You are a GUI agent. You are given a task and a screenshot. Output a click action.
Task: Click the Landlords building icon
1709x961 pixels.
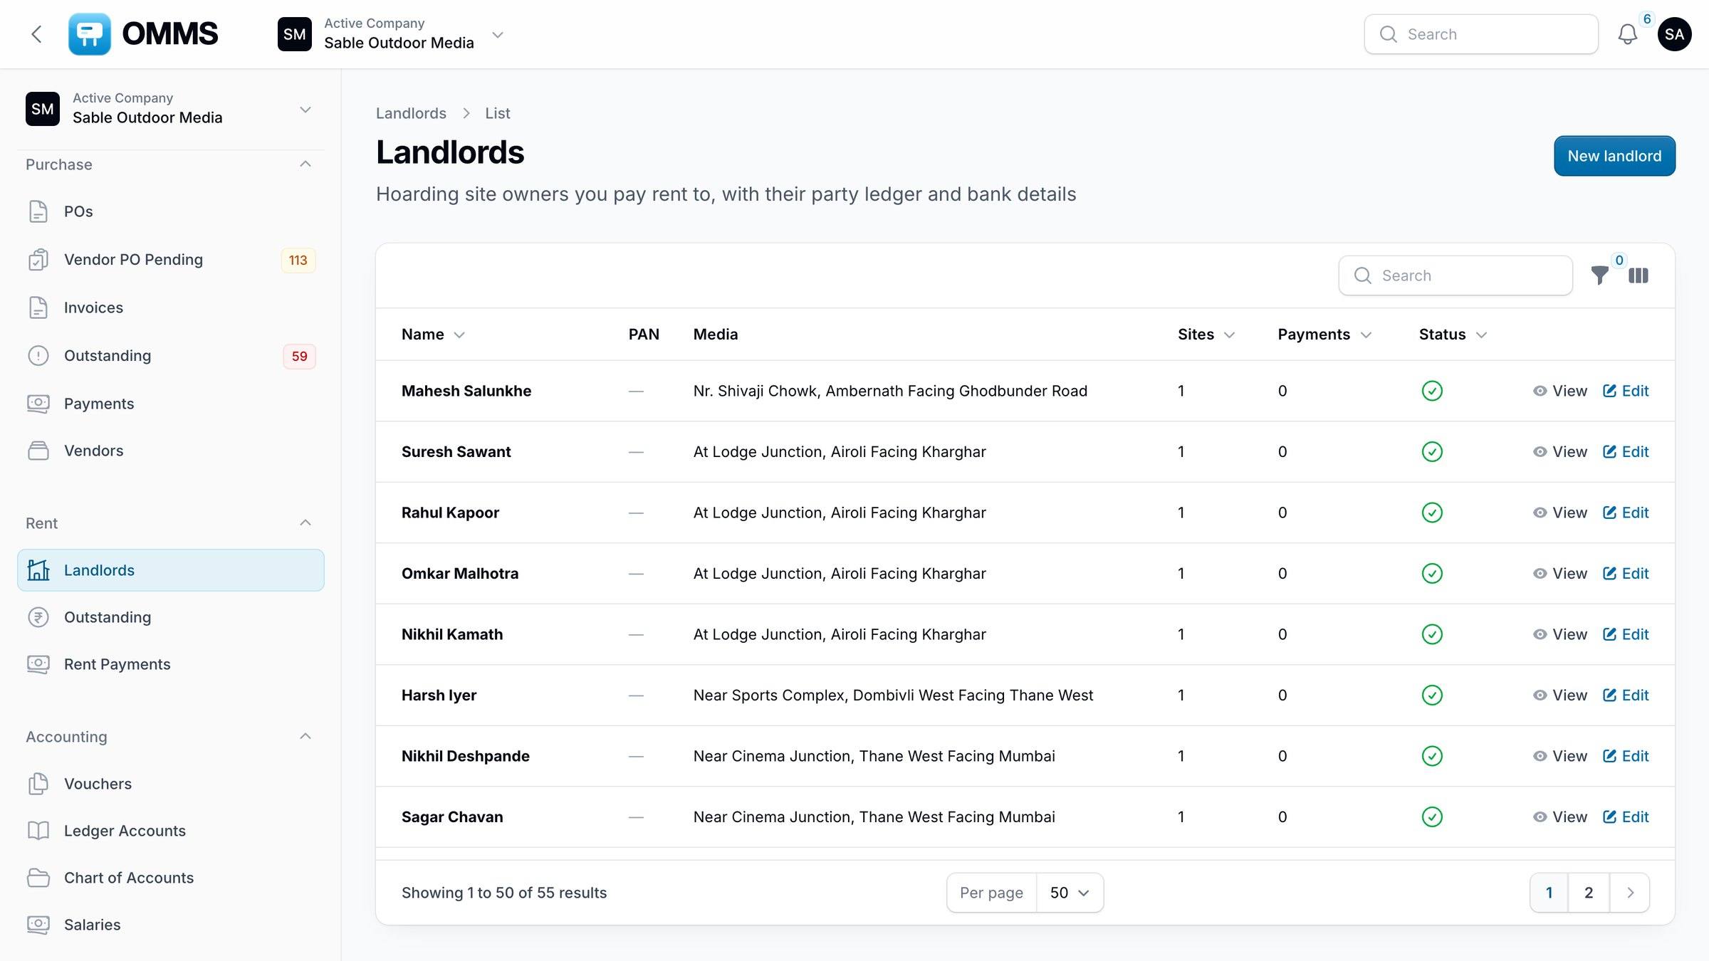tap(38, 570)
